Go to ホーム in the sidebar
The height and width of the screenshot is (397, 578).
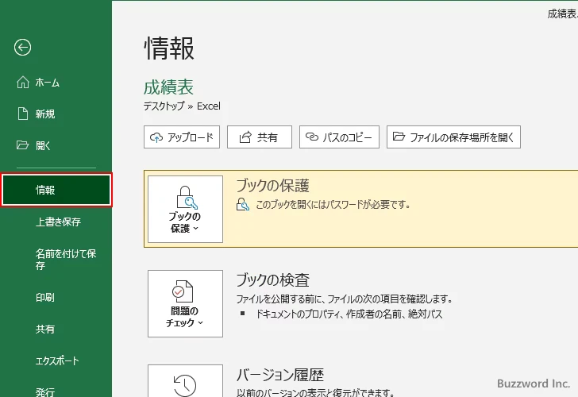(47, 83)
